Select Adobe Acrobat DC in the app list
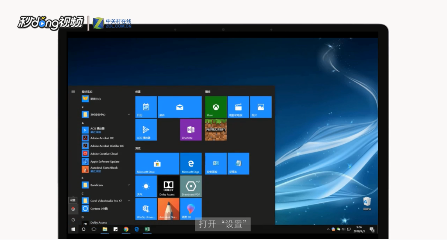This screenshot has width=447, height=240. [102, 138]
